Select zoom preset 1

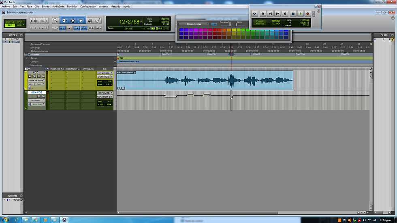32,28
